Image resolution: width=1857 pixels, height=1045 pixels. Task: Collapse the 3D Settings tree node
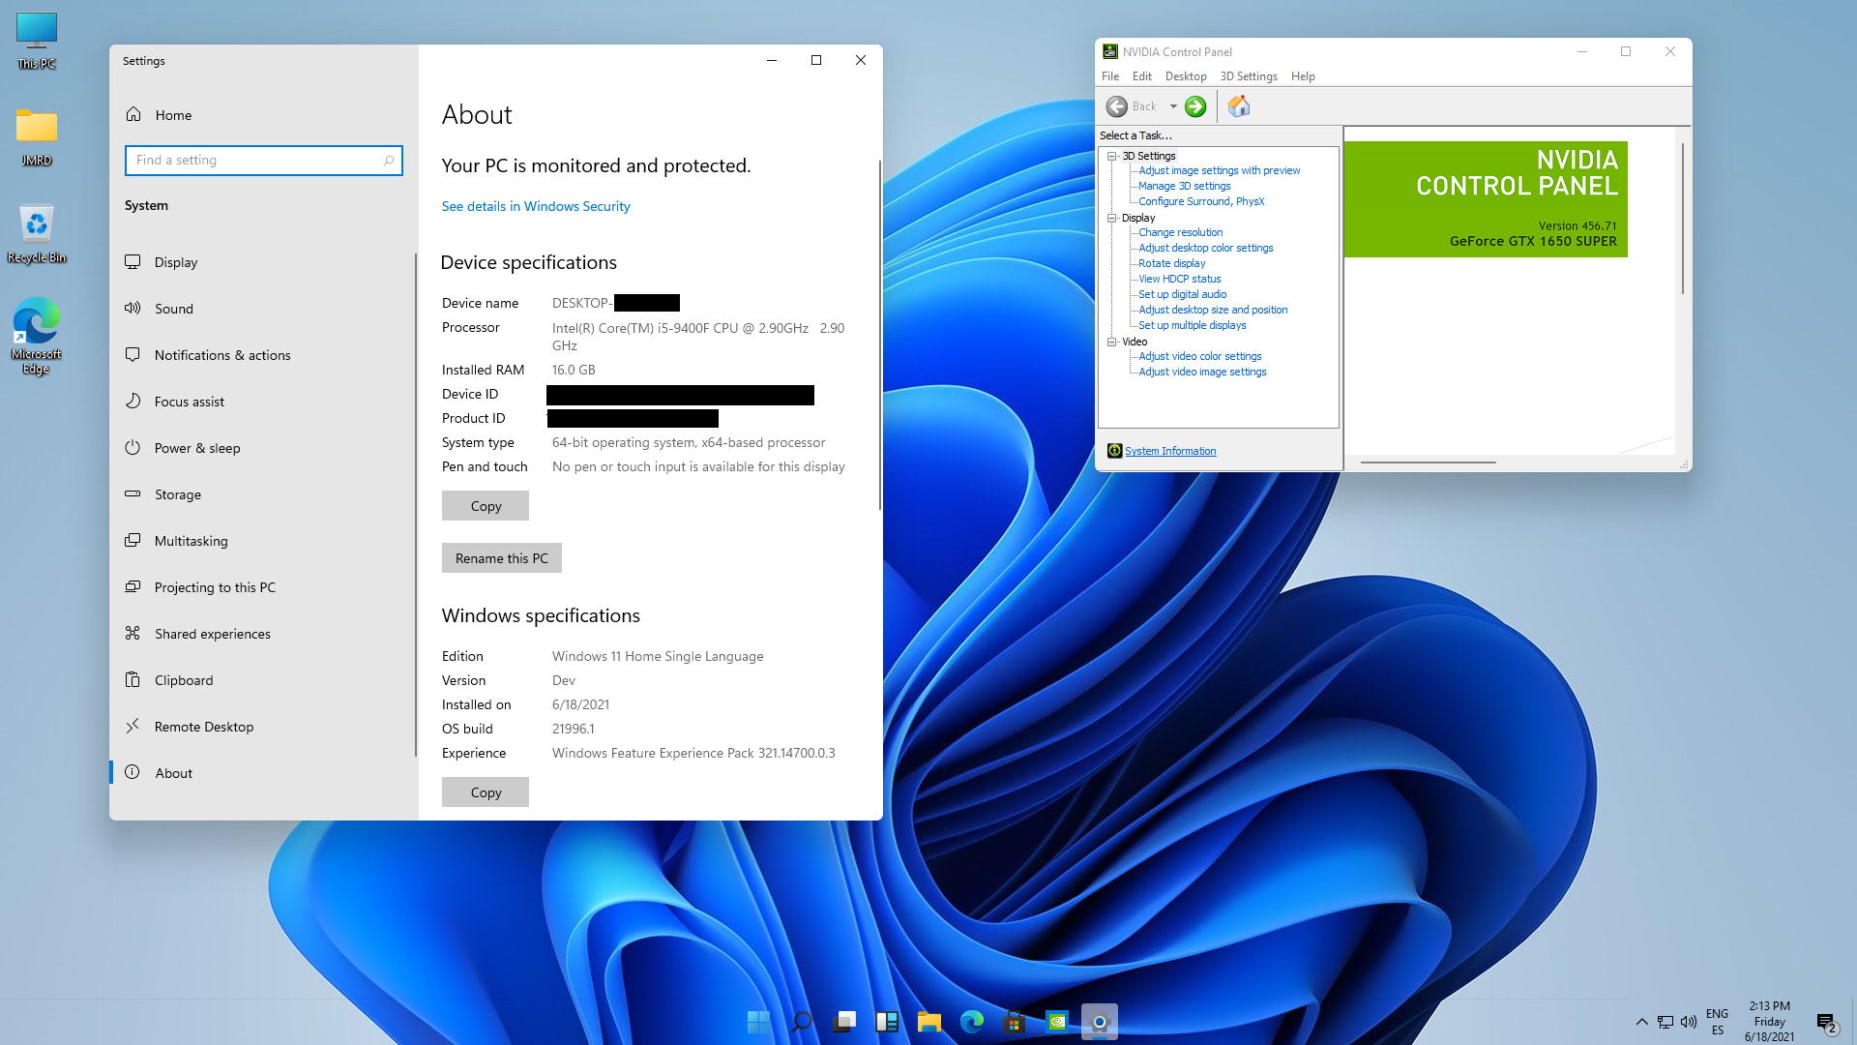pyautogui.click(x=1112, y=156)
